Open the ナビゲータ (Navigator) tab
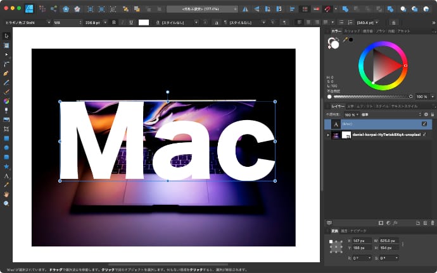 tap(358, 231)
